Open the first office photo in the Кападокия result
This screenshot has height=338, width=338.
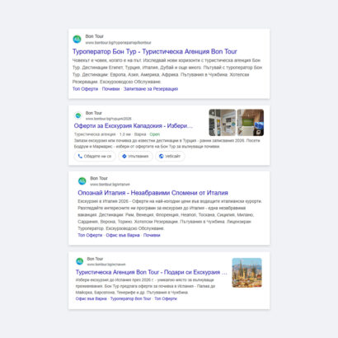click(x=223, y=123)
